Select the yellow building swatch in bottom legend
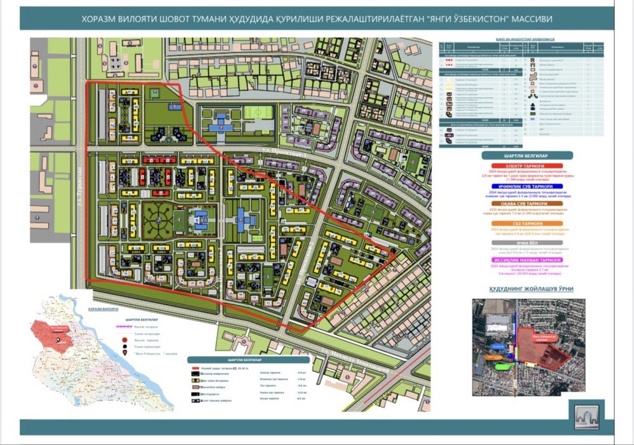The height and width of the screenshot is (445, 634). click(195, 381)
